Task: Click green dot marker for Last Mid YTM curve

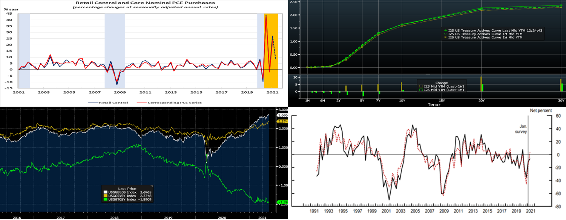Action: (446, 30)
